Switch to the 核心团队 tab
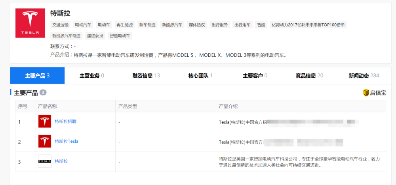Image resolution: width=396 pixels, height=185 pixels. click(x=200, y=75)
